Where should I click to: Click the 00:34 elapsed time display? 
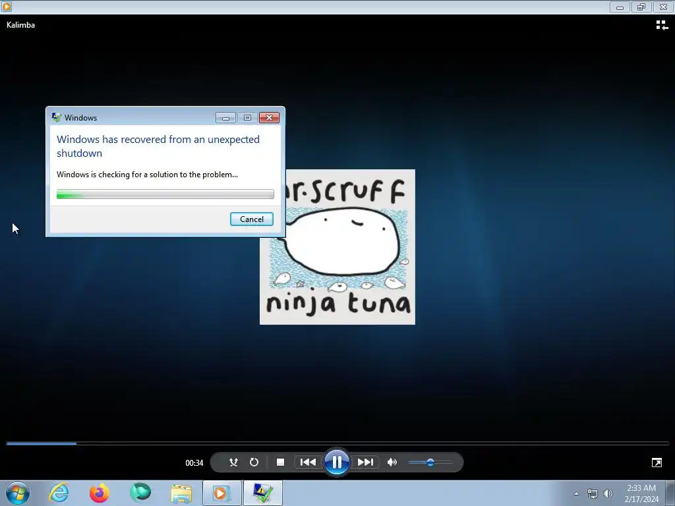[194, 463]
